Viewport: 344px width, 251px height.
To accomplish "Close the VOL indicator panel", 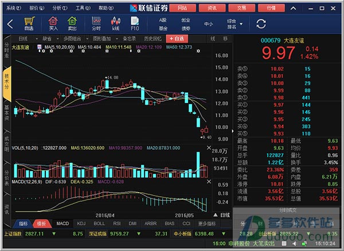I will (x=209, y=148).
